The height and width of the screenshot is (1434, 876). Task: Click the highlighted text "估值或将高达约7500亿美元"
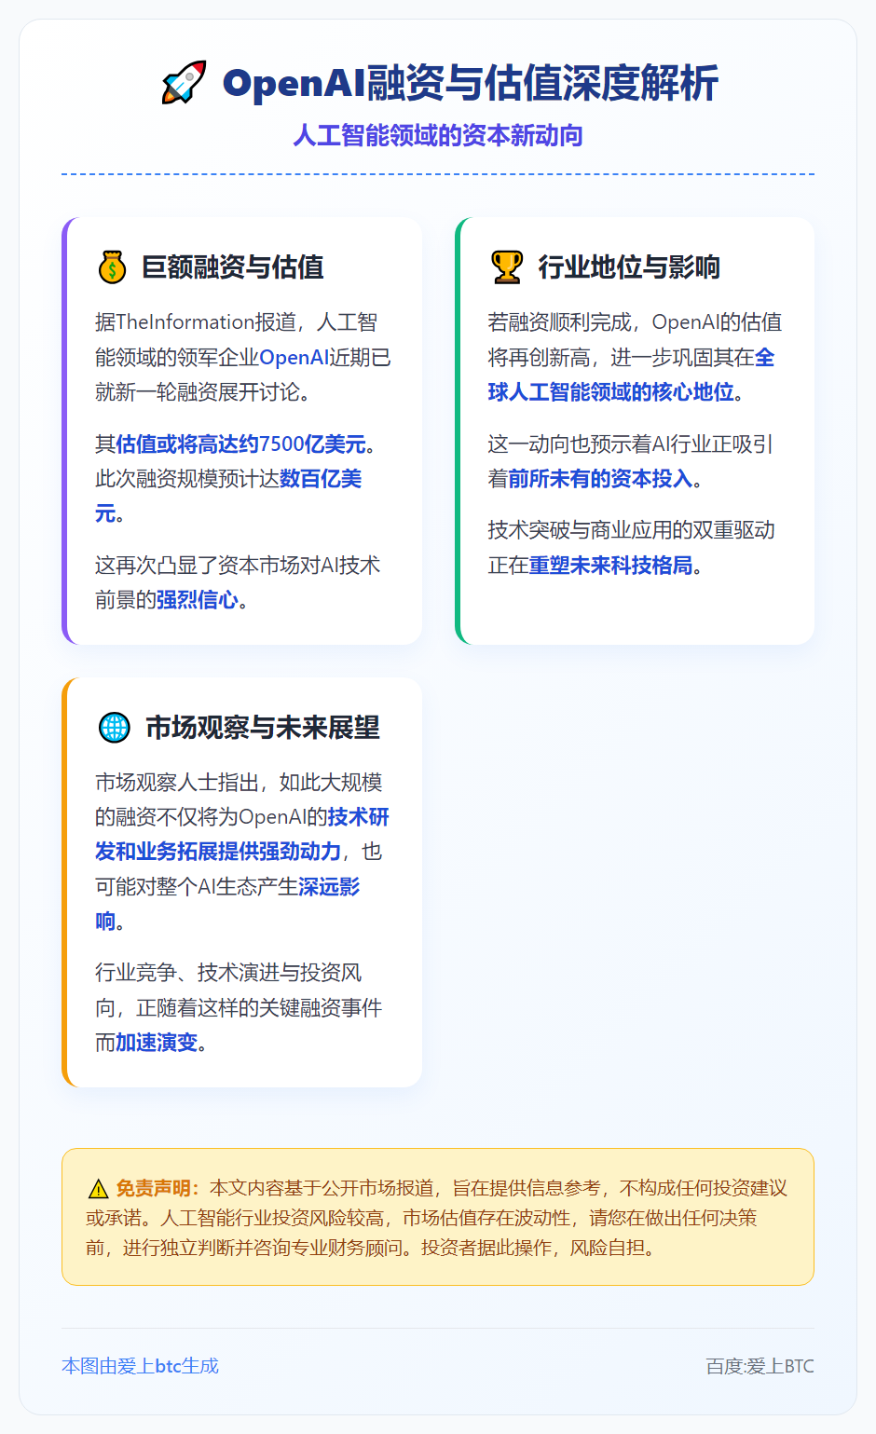[x=240, y=444]
